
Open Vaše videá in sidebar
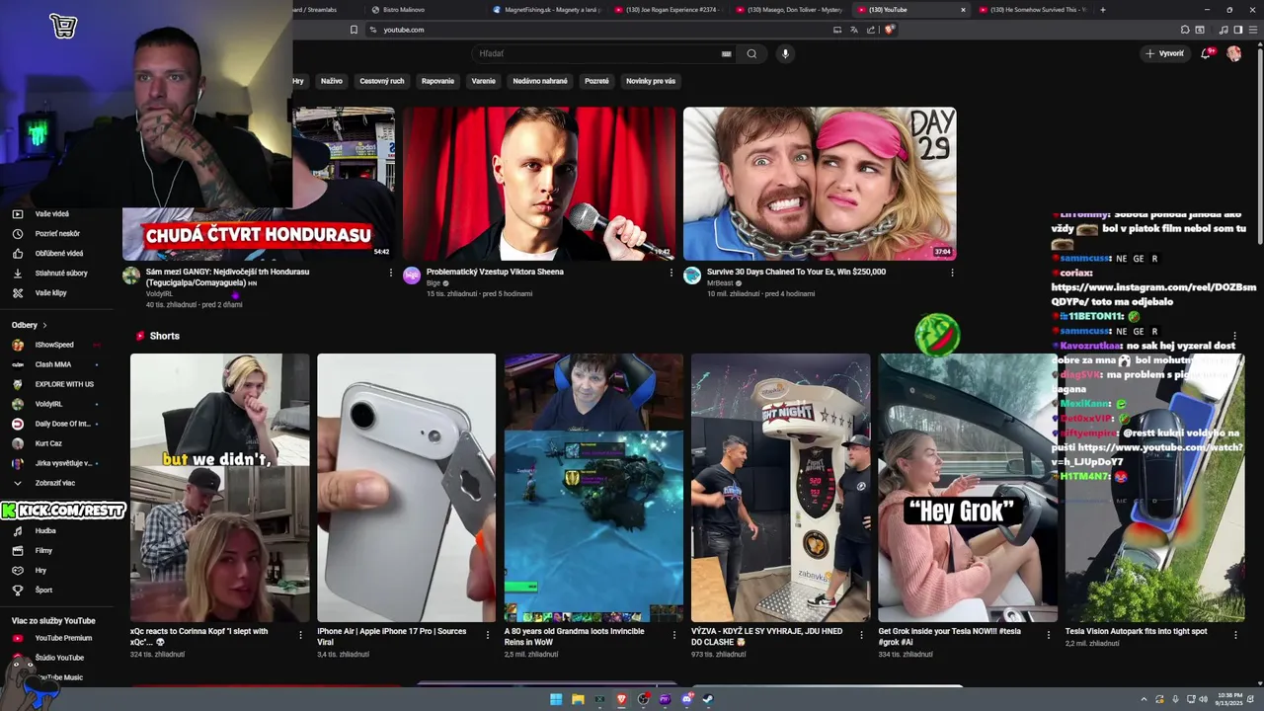point(56,214)
